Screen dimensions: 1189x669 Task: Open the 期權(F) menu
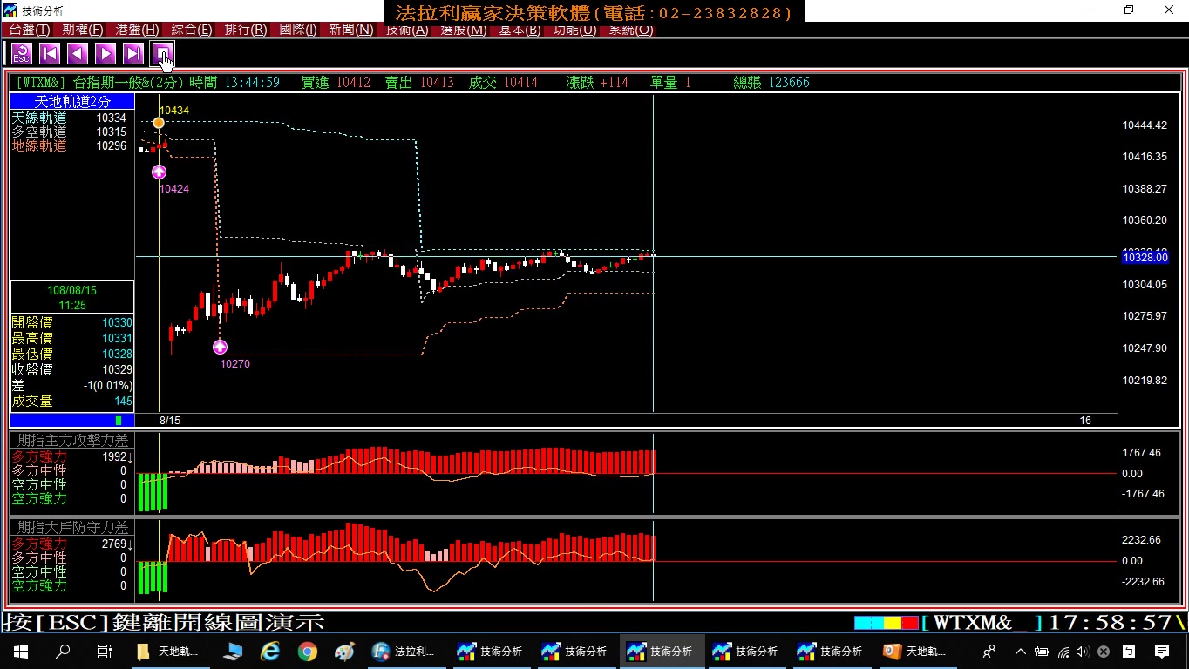coord(83,30)
